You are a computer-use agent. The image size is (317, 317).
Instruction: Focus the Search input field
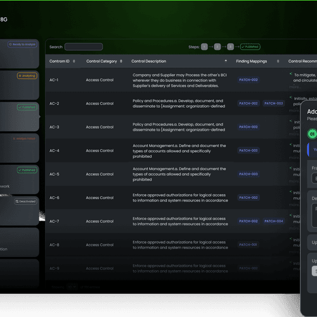(x=84, y=47)
